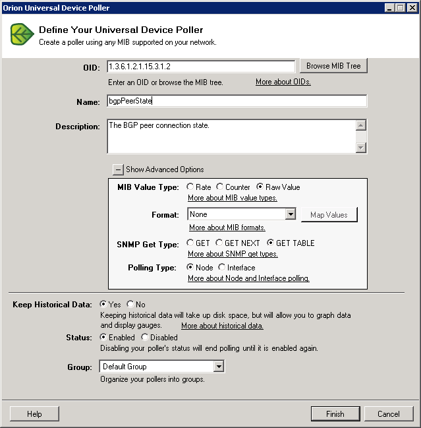Maximize the Orion Universal Device Poller window

click(401, 8)
